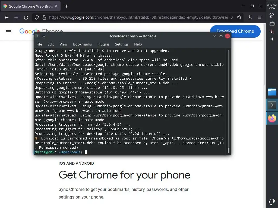Screen dimensions: 278x208
Task: Open the Google Chrome page navigation menu
Action: point(9,32)
